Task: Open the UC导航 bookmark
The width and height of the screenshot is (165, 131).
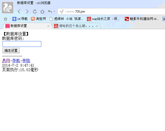Action: (20, 19)
